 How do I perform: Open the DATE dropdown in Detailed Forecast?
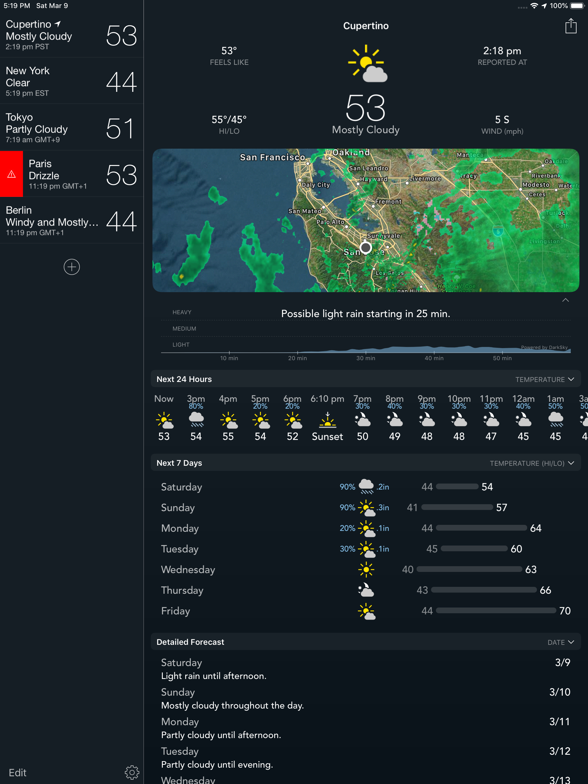click(x=560, y=642)
